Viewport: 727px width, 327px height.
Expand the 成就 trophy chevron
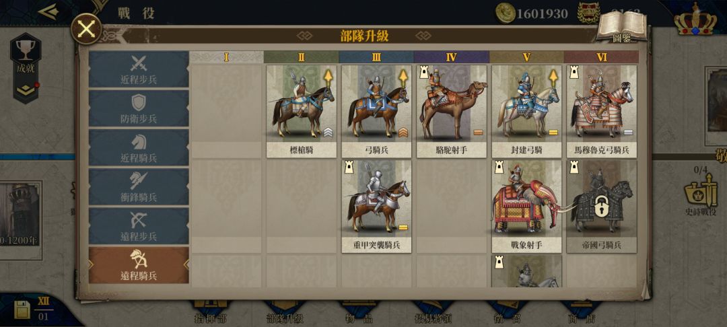coord(26,90)
